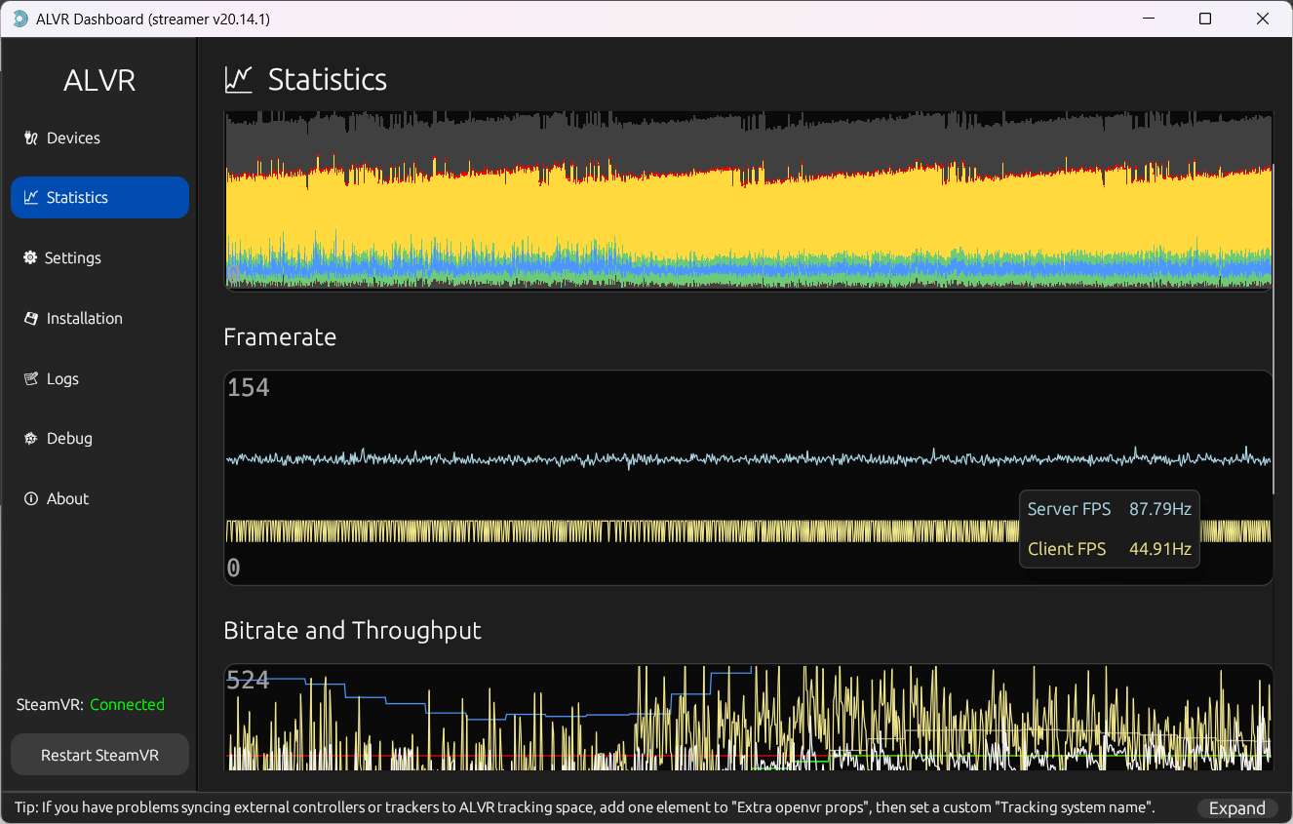The height and width of the screenshot is (824, 1293).
Task: Go to the About tab
Action: pos(67,499)
